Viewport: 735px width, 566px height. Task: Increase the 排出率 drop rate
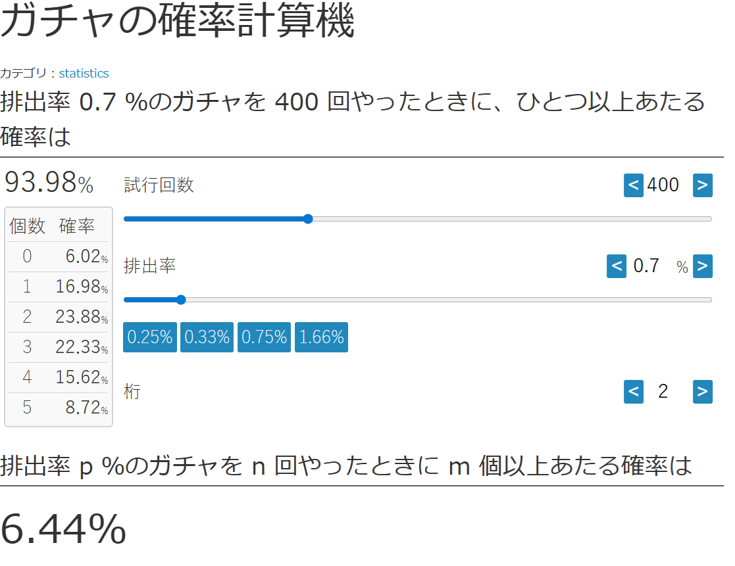(x=702, y=266)
